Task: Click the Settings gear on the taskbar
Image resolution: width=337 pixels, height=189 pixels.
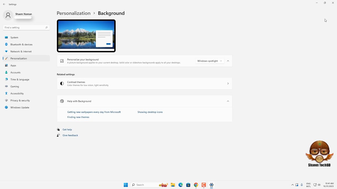Action: tap(211, 185)
